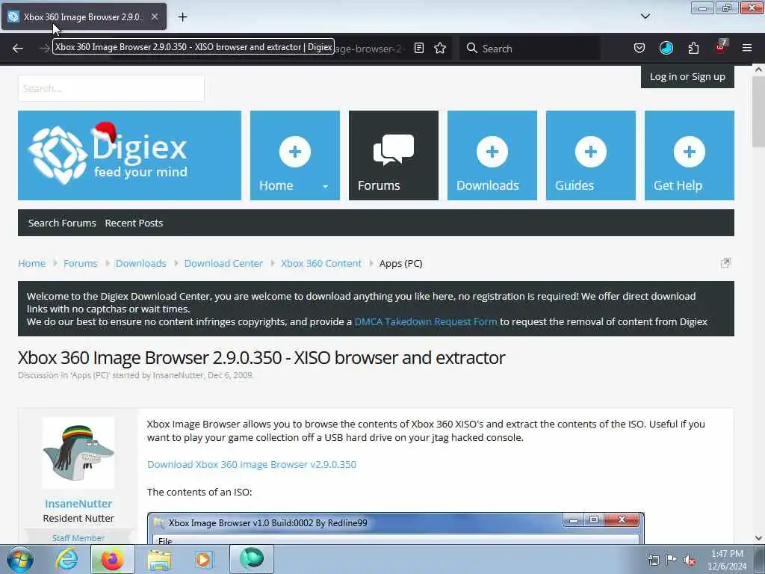This screenshot has width=765, height=574.
Task: Click the Guides tile plus icon
Action: click(590, 152)
